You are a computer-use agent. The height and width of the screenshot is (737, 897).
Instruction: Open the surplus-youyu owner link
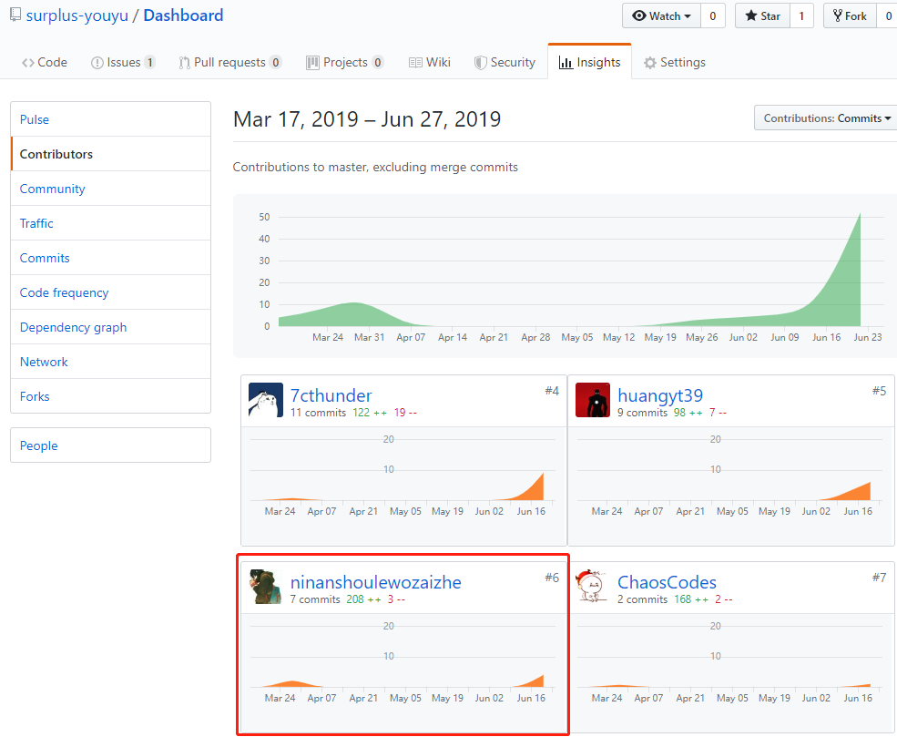pyautogui.click(x=76, y=15)
